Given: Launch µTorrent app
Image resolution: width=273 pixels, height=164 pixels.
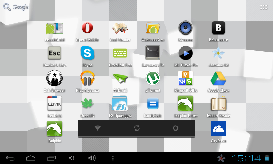Looking at the screenshot, I should click(x=153, y=78).
